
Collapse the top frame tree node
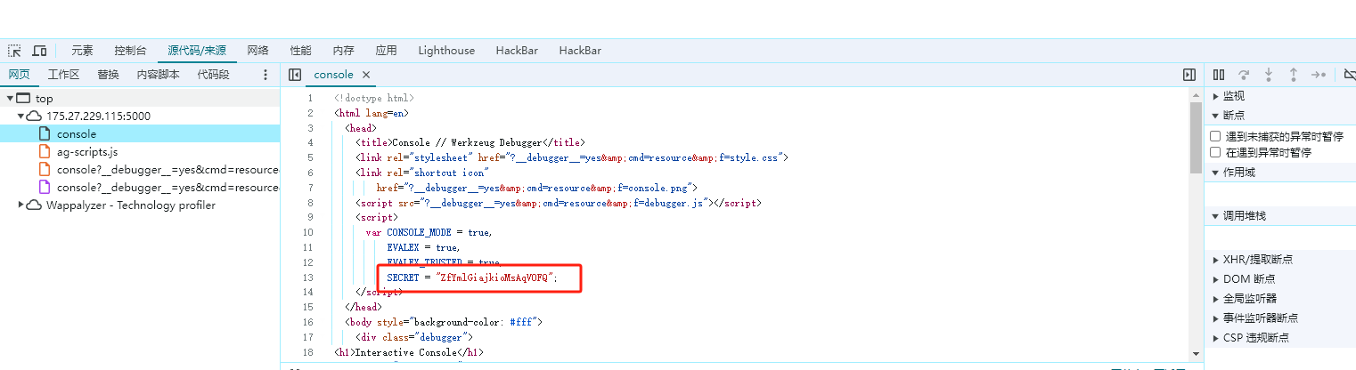10,99
